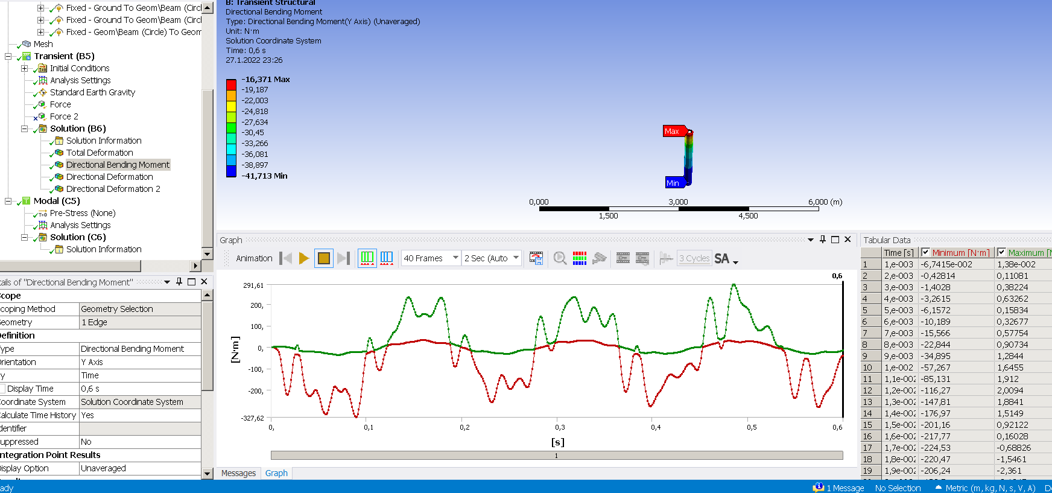Play the result animation
This screenshot has width=1052, height=493.
(304, 258)
